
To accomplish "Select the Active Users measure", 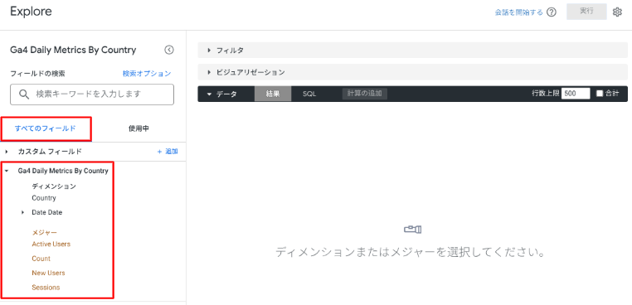I will click(x=51, y=244).
